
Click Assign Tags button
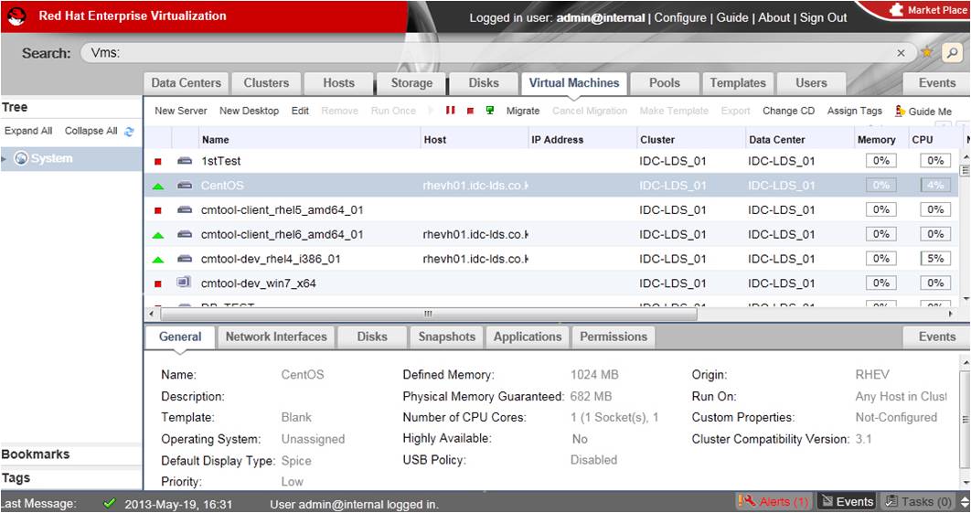[x=855, y=111]
